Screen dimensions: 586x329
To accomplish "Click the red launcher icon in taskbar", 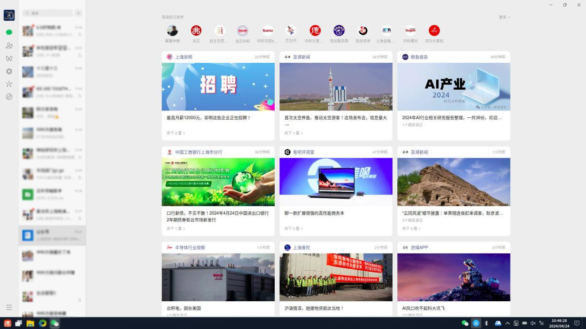I will [x=7, y=323].
